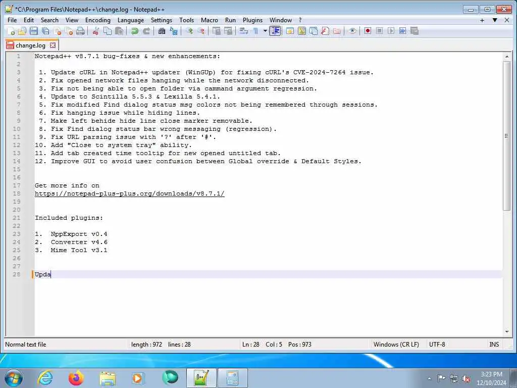
Task: Click the Save All toolbar icon
Action: click(45, 31)
